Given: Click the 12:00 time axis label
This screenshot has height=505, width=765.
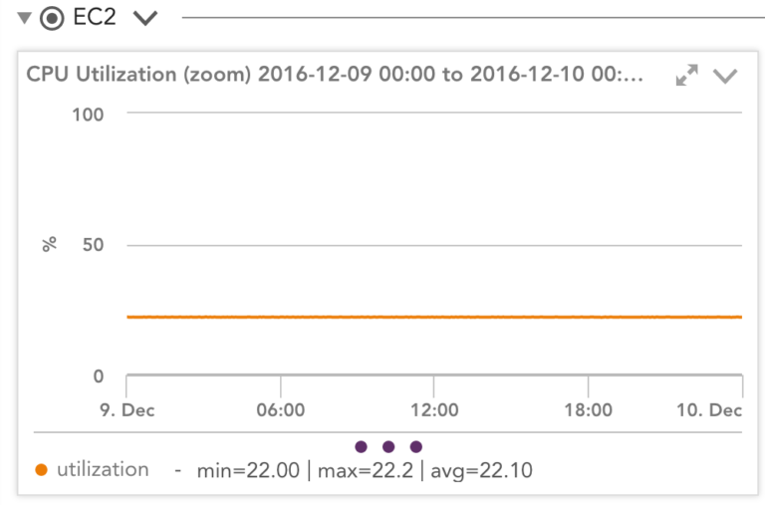Looking at the screenshot, I should click(434, 409).
